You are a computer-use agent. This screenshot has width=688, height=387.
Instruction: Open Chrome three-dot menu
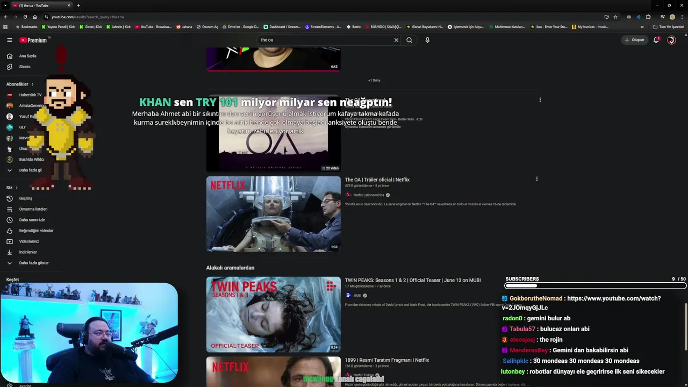point(682,17)
